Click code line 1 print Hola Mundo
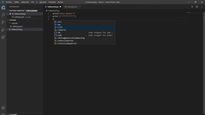 (x=63, y=13)
